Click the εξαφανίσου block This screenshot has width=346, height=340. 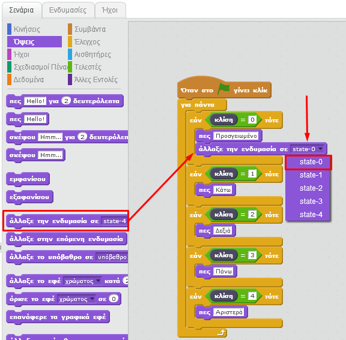click(x=29, y=197)
